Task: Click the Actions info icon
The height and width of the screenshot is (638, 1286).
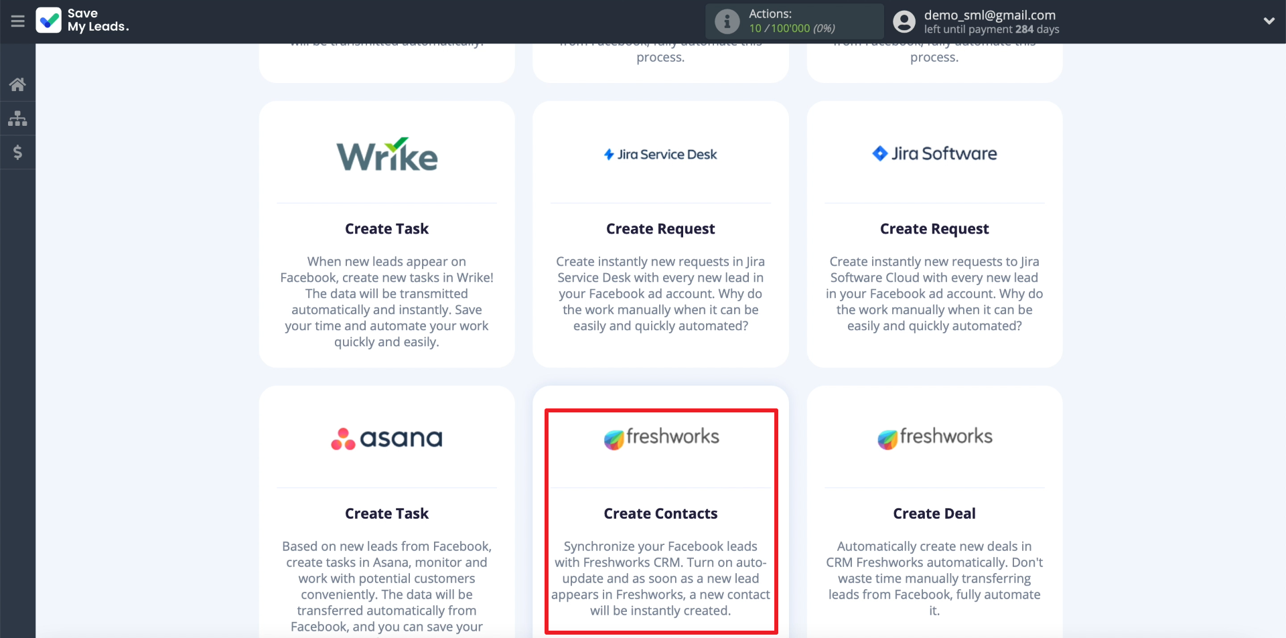Action: coord(727,21)
